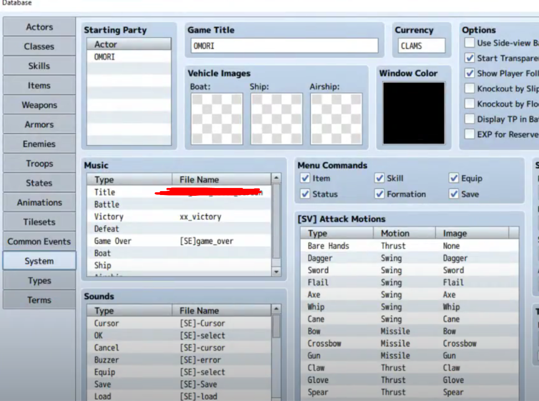Select Bare Hands attack motion row

[x=409, y=246]
